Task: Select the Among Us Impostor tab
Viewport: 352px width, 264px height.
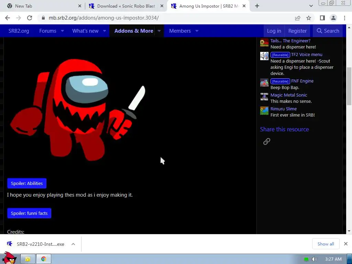Action: tap(208, 6)
